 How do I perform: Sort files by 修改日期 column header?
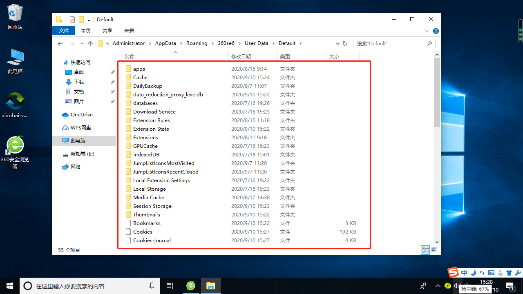click(x=241, y=56)
